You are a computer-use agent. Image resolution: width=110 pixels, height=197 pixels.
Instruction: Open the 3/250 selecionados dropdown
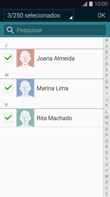tap(39, 15)
